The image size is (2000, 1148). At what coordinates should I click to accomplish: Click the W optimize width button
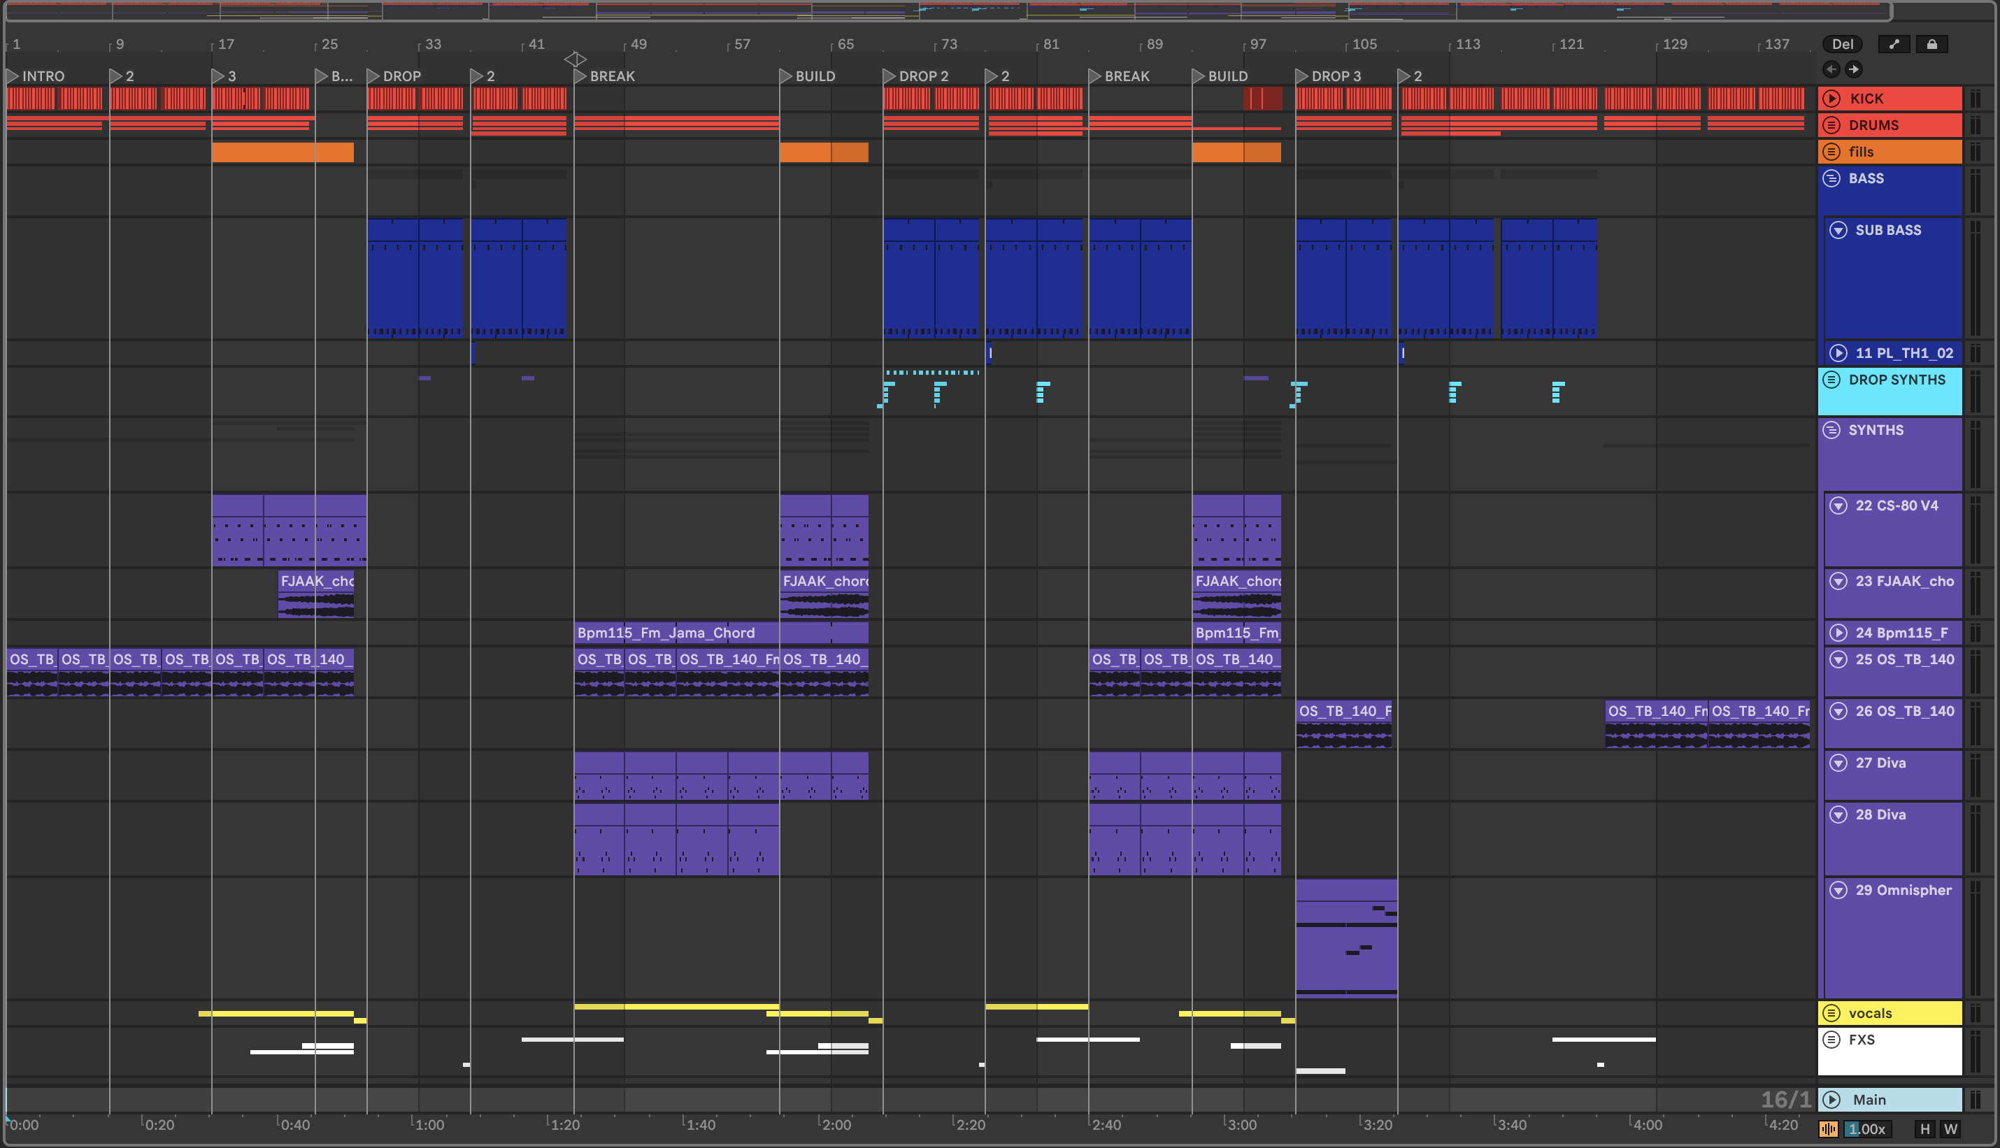click(x=1950, y=1129)
